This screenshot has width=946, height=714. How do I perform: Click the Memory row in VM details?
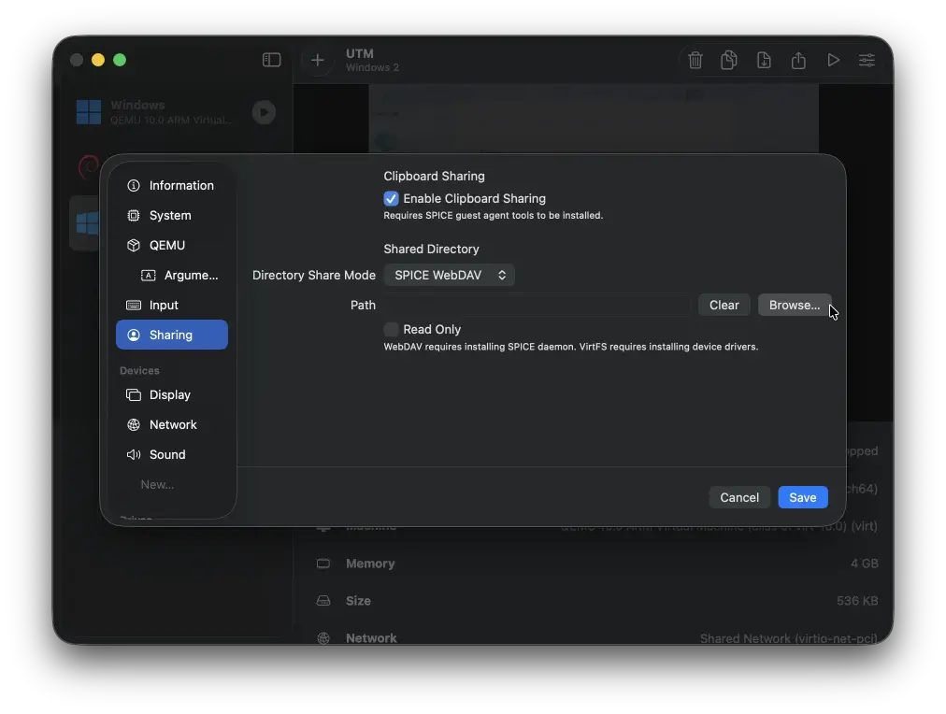pos(596,564)
